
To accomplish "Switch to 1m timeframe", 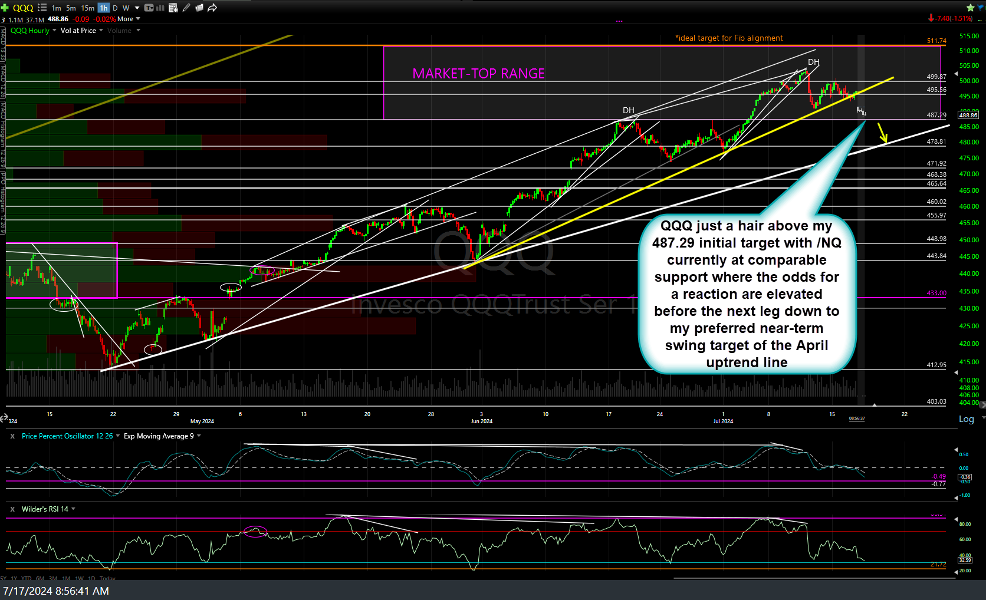I will tap(56, 8).
